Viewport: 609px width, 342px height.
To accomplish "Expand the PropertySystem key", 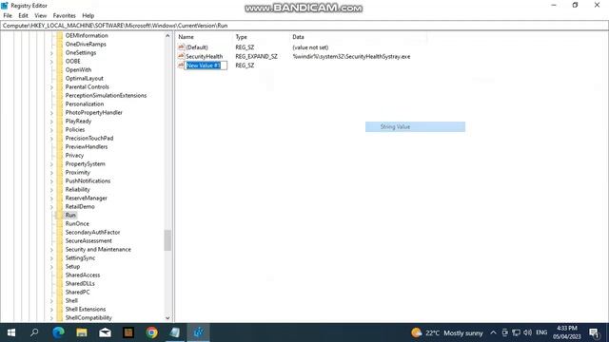I will (51, 164).
